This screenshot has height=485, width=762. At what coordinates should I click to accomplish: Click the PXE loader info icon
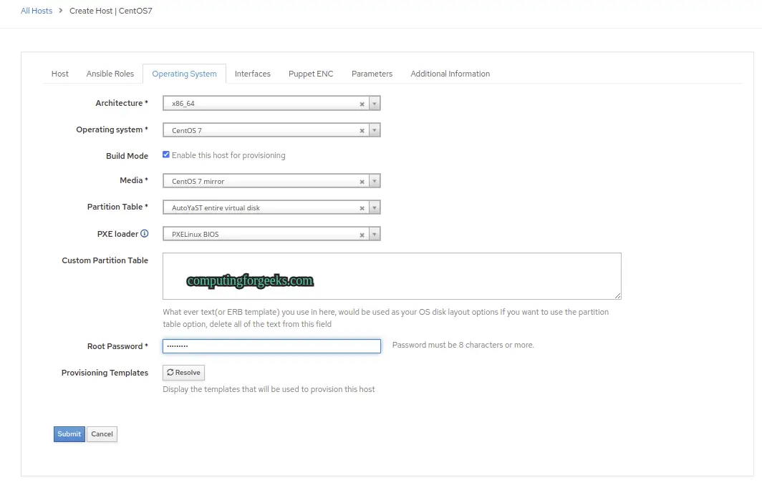(145, 234)
